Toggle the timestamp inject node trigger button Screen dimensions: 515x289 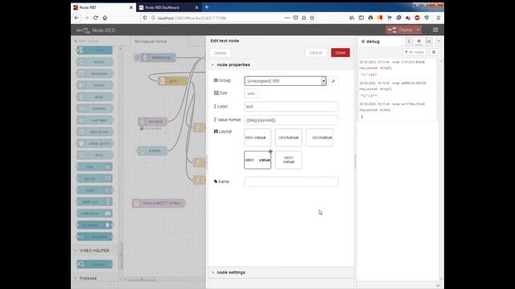click(137, 58)
